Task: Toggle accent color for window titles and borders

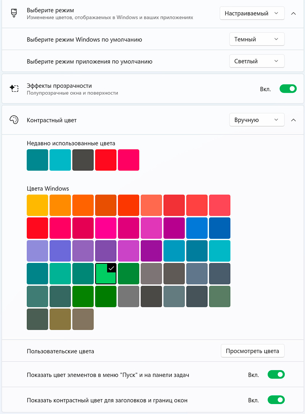Action: [276, 400]
